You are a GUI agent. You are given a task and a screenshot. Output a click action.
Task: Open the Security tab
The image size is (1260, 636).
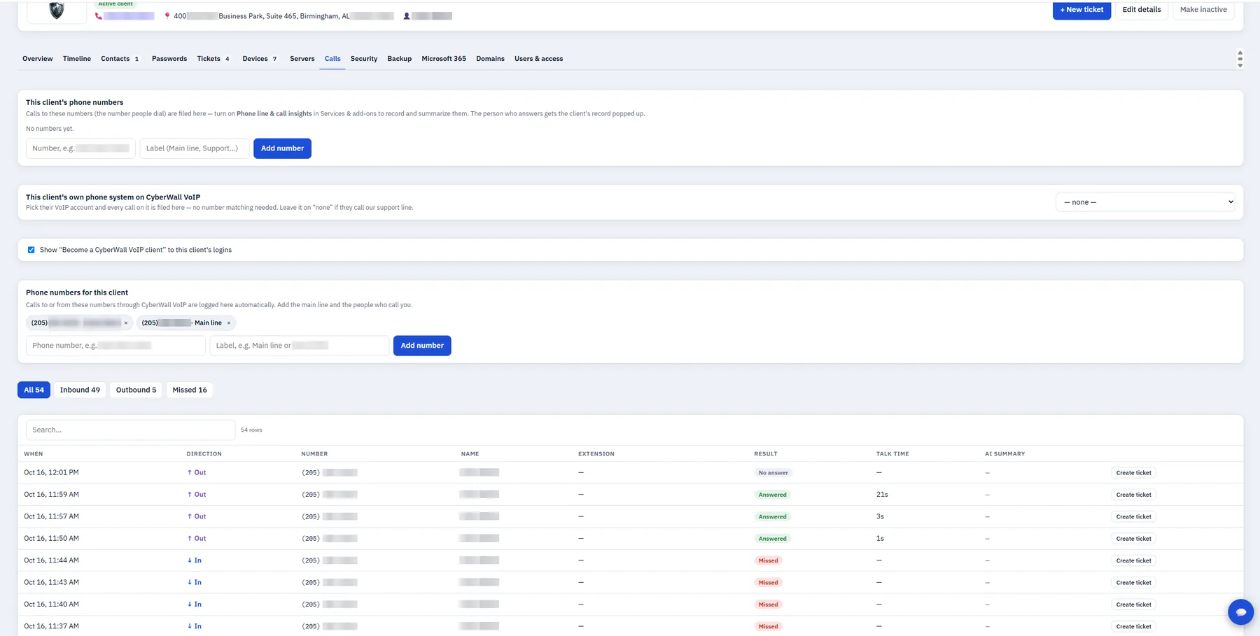[x=364, y=59]
